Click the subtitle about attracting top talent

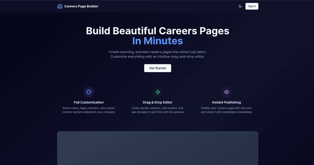click(x=158, y=54)
